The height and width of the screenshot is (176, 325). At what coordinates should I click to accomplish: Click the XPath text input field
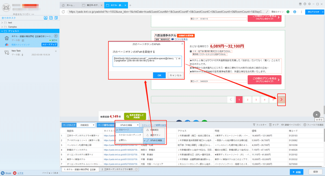(147, 61)
